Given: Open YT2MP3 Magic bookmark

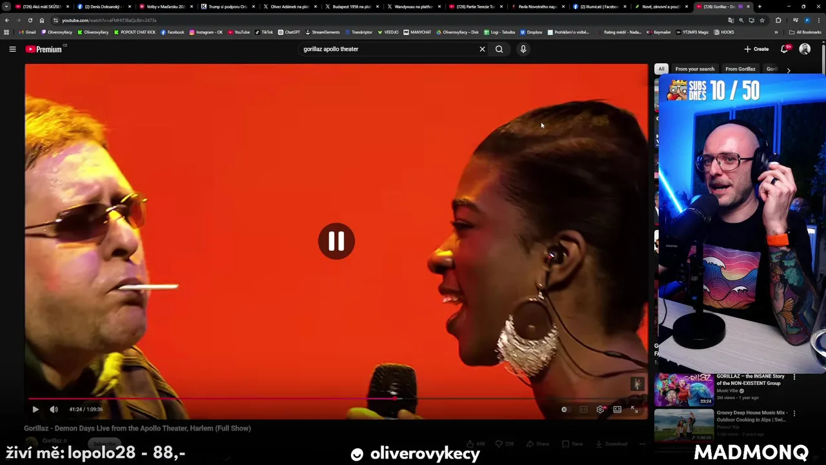Looking at the screenshot, I should coord(692,32).
